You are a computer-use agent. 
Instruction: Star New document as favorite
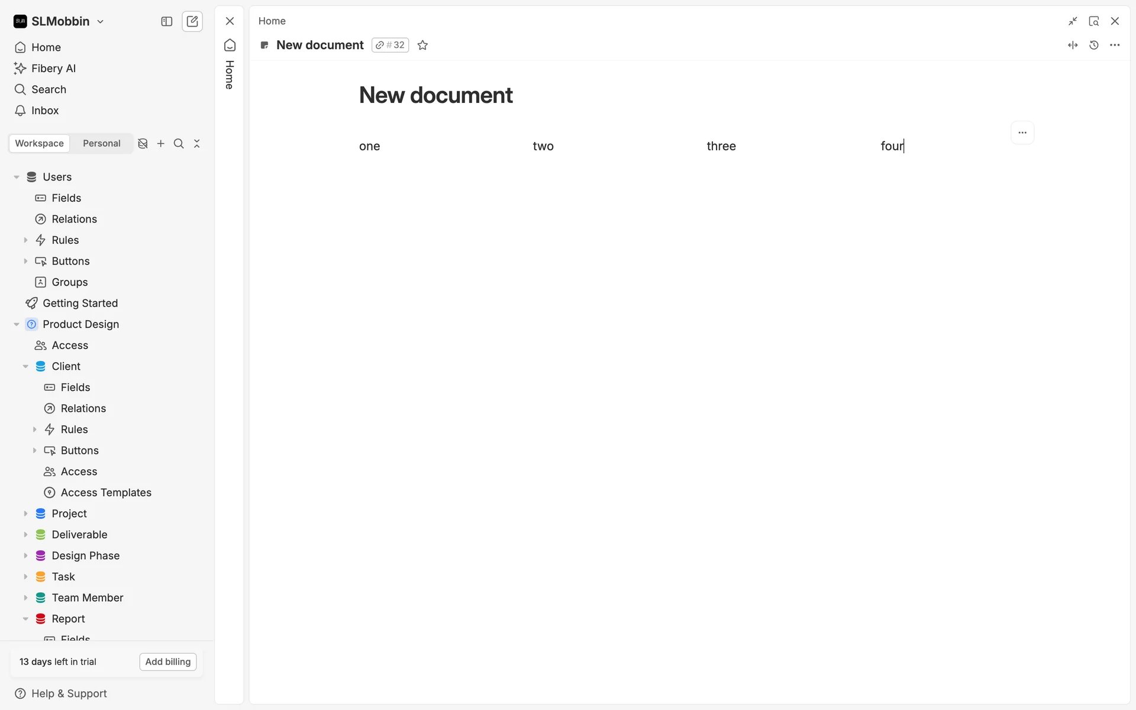pos(422,45)
